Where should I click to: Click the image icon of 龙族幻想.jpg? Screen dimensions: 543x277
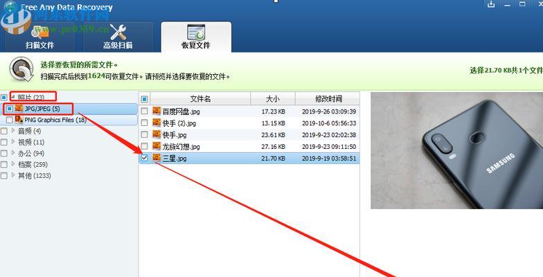click(157, 147)
